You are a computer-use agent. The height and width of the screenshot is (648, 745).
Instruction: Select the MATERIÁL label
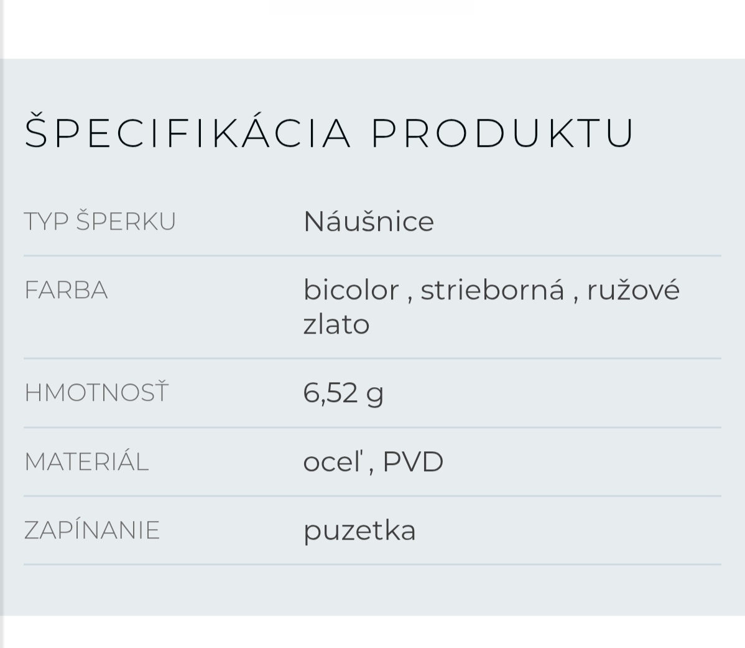(86, 462)
